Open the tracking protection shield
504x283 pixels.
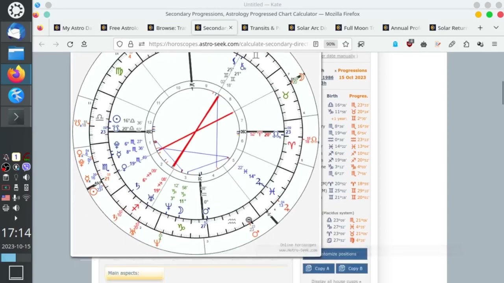(x=120, y=44)
